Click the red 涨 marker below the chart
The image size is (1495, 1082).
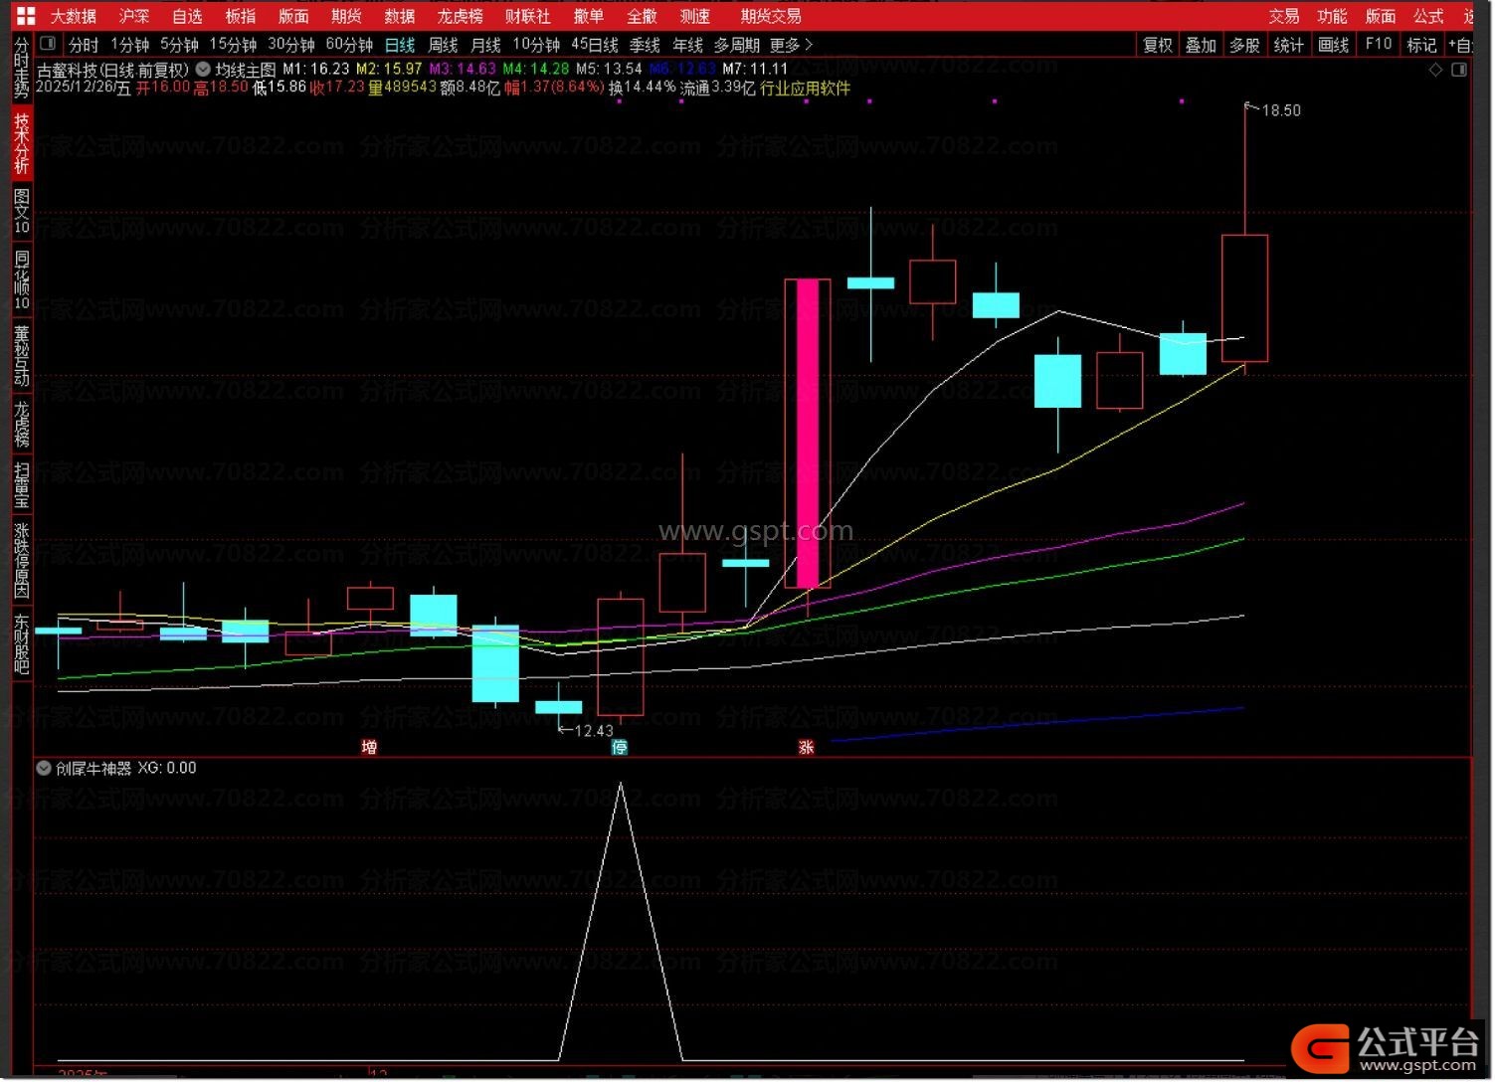[806, 747]
